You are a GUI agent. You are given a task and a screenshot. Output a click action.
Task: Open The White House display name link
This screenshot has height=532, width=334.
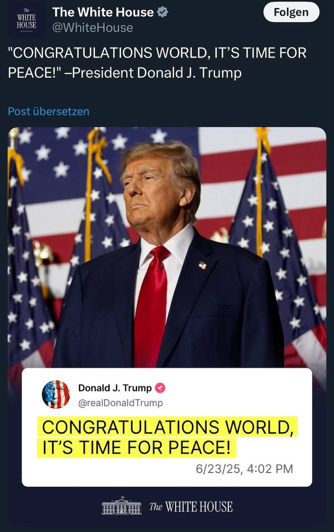coord(103,13)
